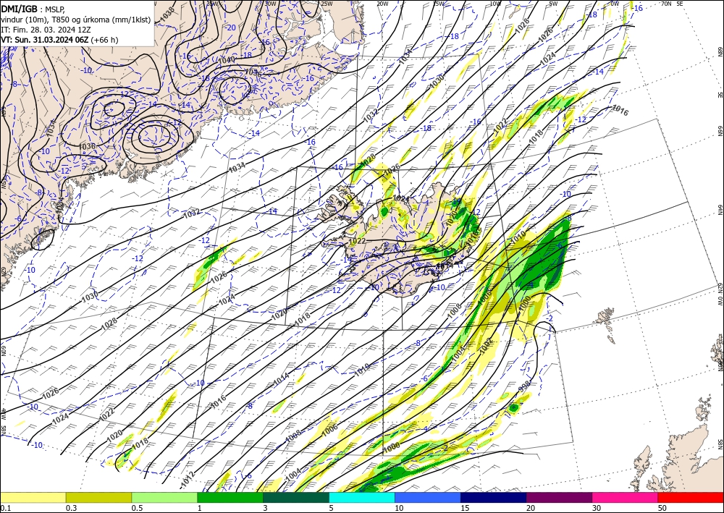This screenshot has width=724, height=513.
Task: Click the '50' legend value
Action: pos(662,508)
